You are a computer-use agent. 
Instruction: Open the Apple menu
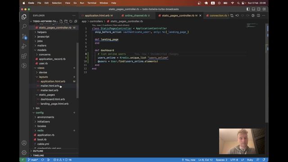pos(24,3)
